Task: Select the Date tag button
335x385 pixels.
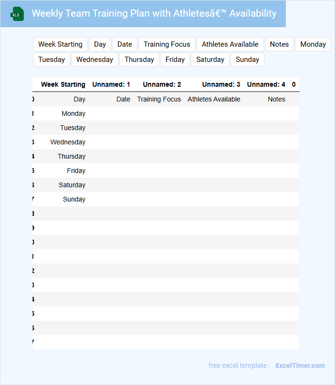Action: click(x=125, y=44)
